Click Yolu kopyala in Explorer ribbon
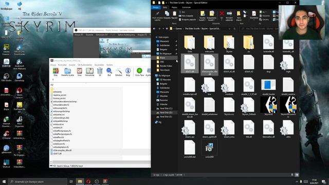 [186, 16]
